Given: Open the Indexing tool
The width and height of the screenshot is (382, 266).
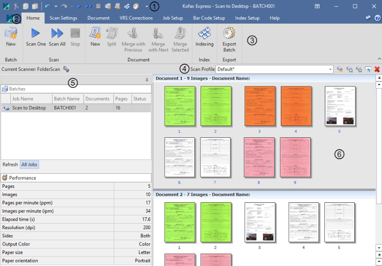Looking at the screenshot, I should point(204,34).
